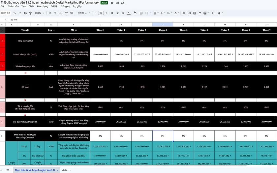Viewport: 277px width, 173px height.
Task: Open the Công cụ menu
Action: 65,6
